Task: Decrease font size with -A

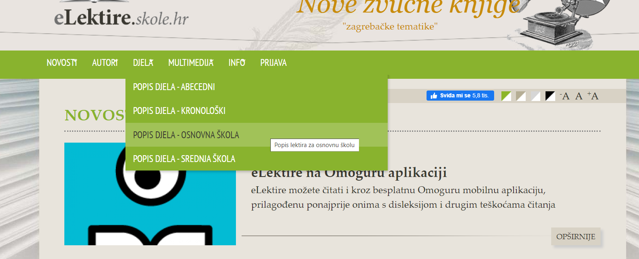Action: [x=565, y=96]
